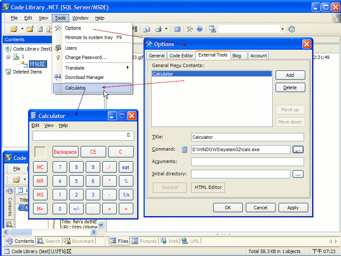This screenshot has width=341, height=256.
Task: Toggle the calculator memory indicator box
Action: tap(40, 152)
